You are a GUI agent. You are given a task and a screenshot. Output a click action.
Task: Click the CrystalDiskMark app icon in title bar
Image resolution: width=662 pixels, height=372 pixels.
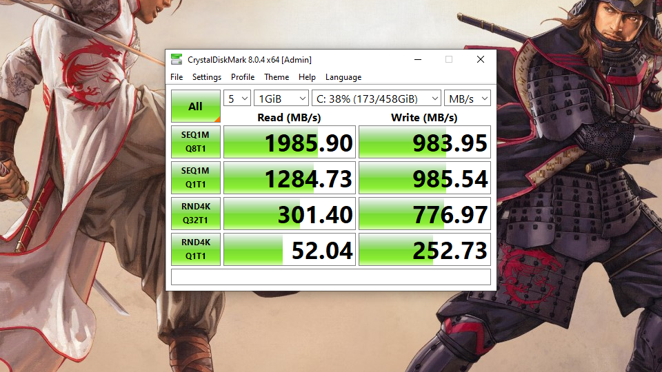[177, 59]
